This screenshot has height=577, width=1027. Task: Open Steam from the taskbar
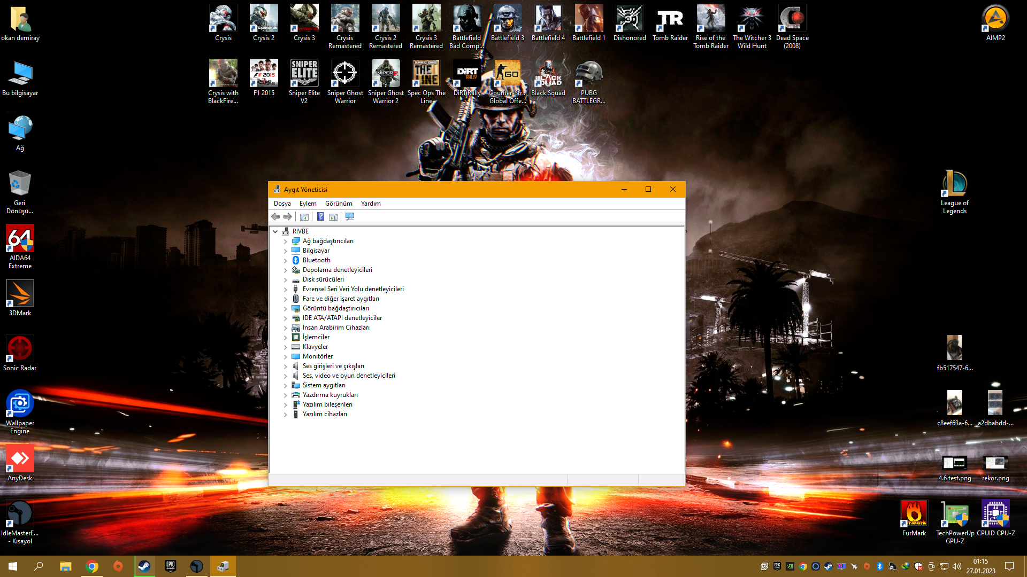[144, 566]
